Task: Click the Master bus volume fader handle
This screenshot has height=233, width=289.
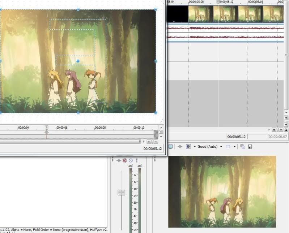Action: pos(121,193)
